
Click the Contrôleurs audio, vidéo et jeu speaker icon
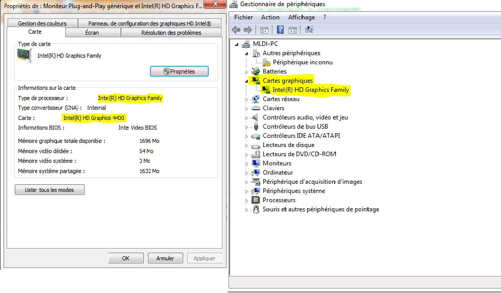[255, 117]
